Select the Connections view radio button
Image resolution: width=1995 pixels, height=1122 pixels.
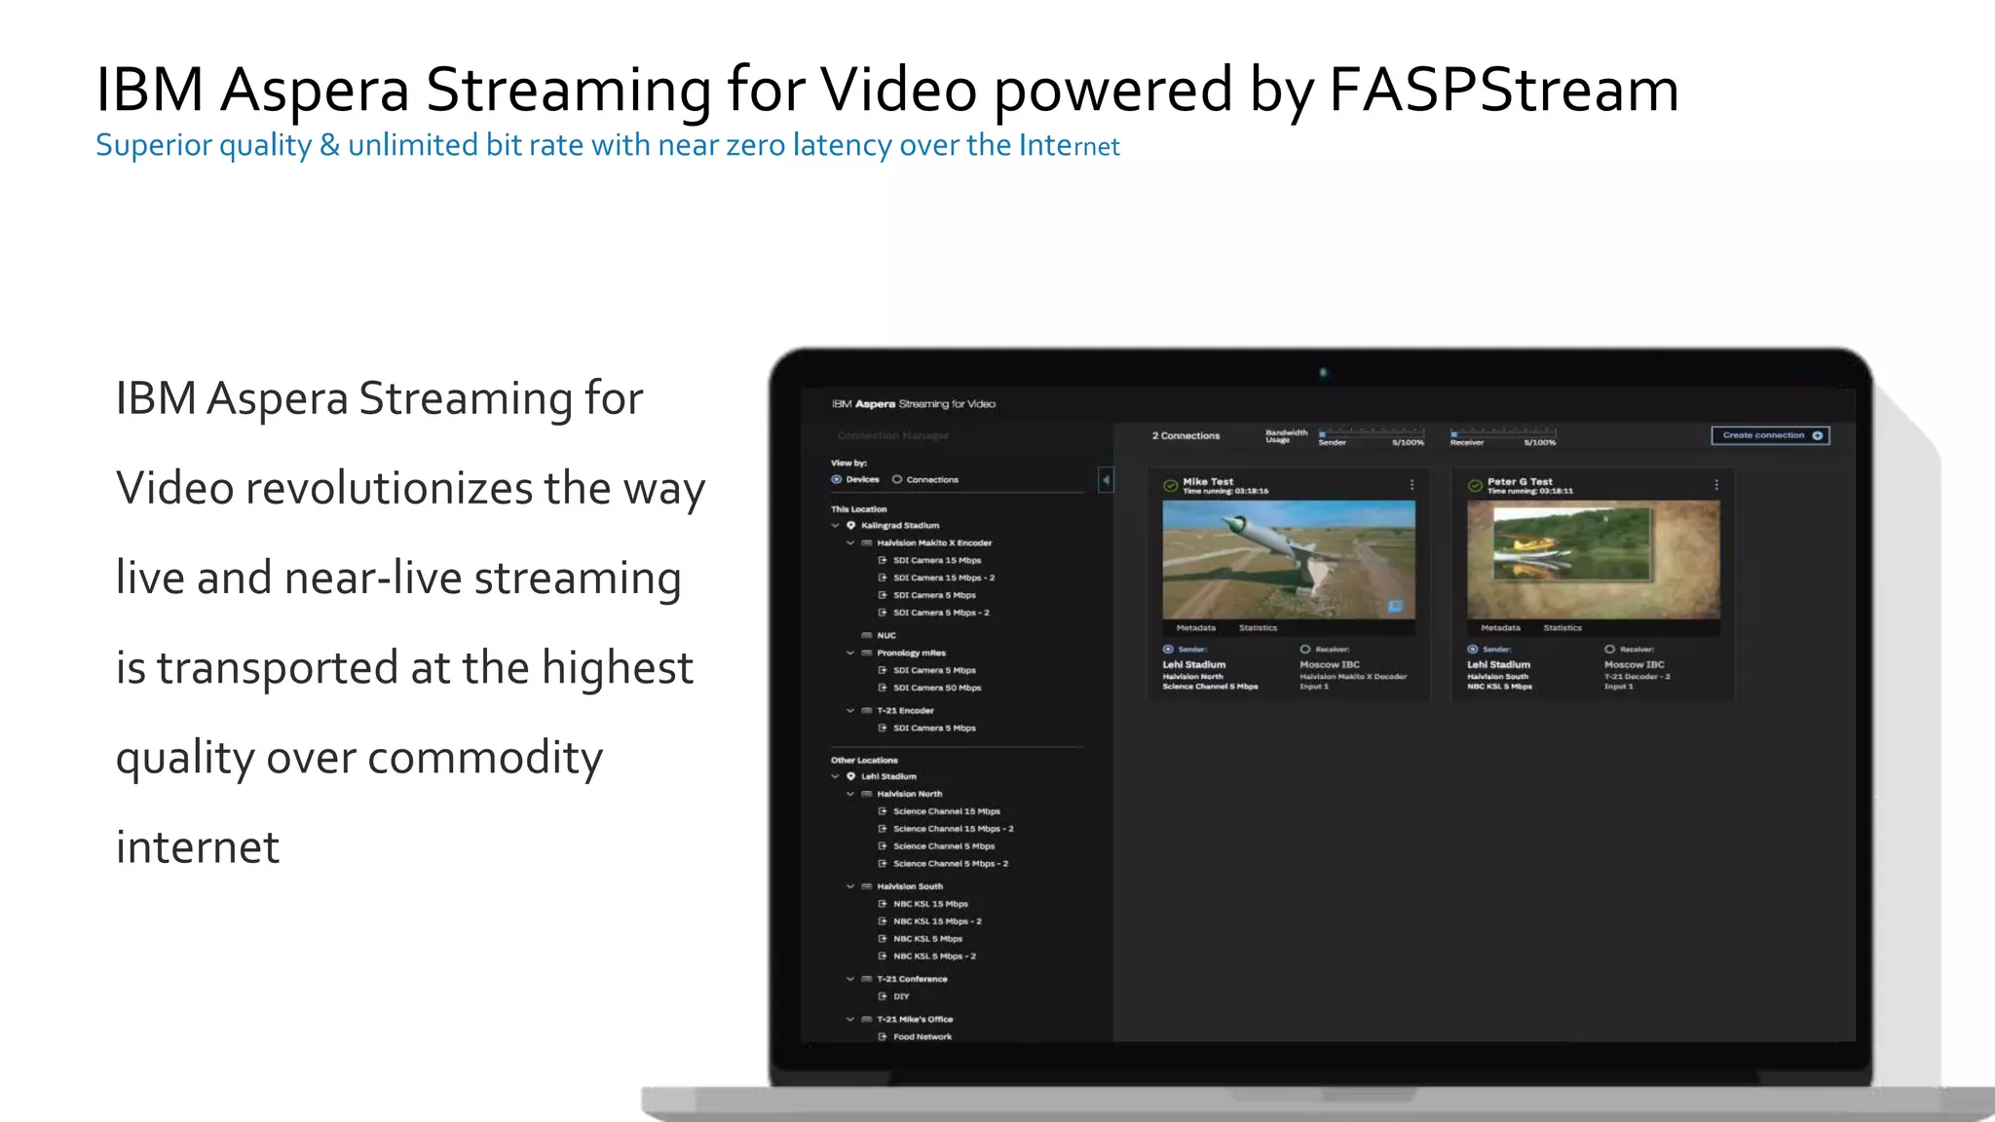897,479
